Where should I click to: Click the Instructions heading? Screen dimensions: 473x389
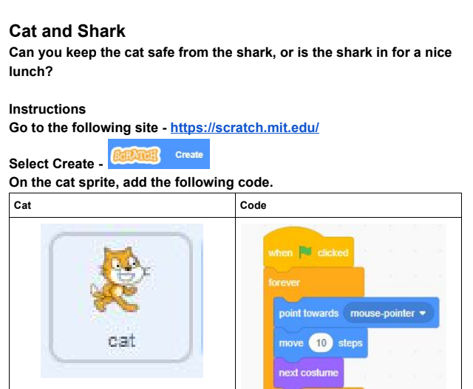point(47,109)
